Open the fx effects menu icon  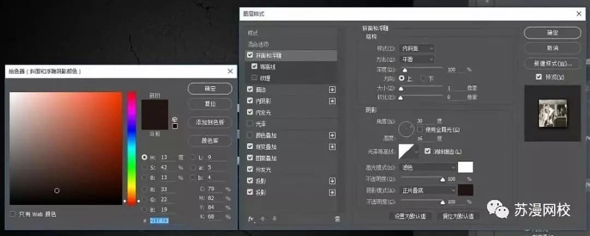251,219
